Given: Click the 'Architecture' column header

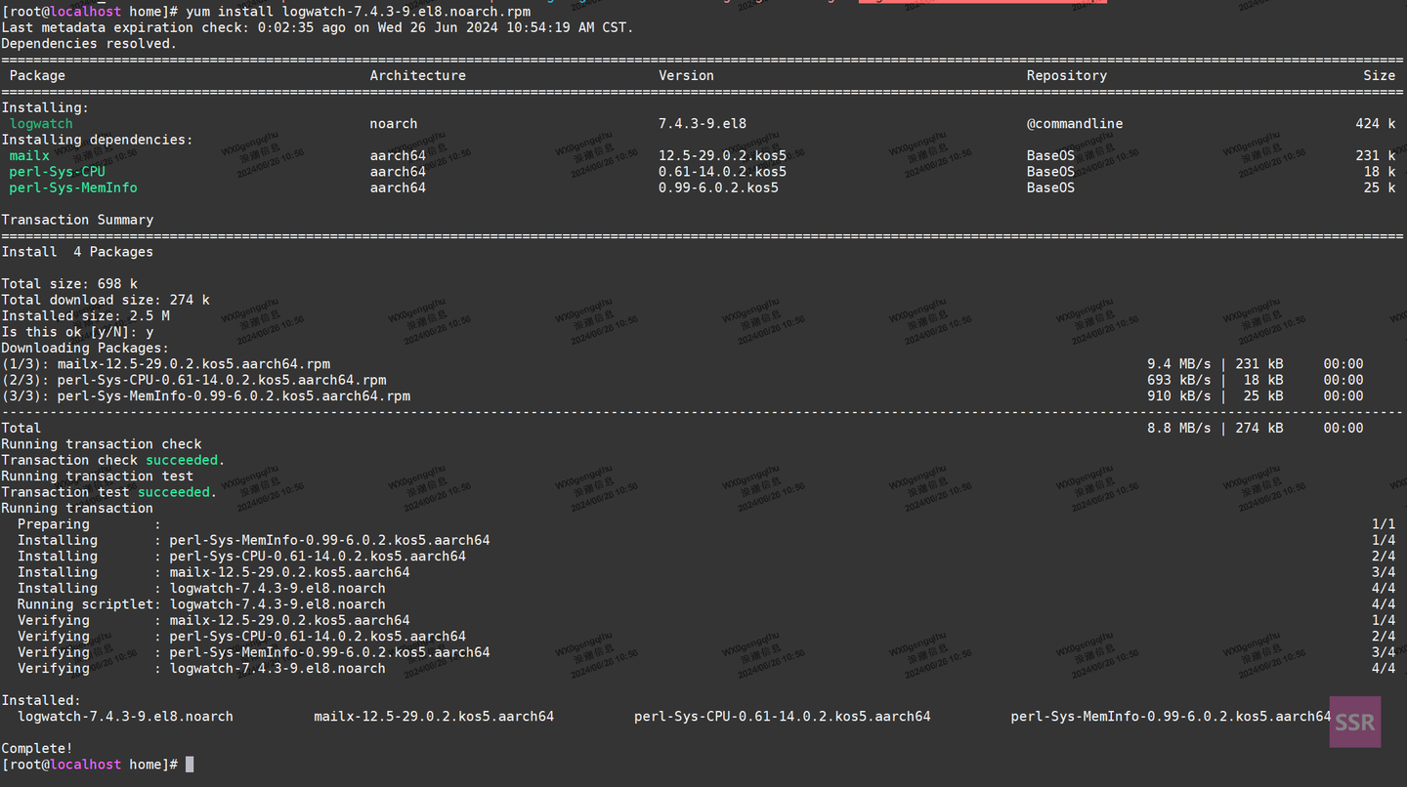Looking at the screenshot, I should pyautogui.click(x=417, y=75).
